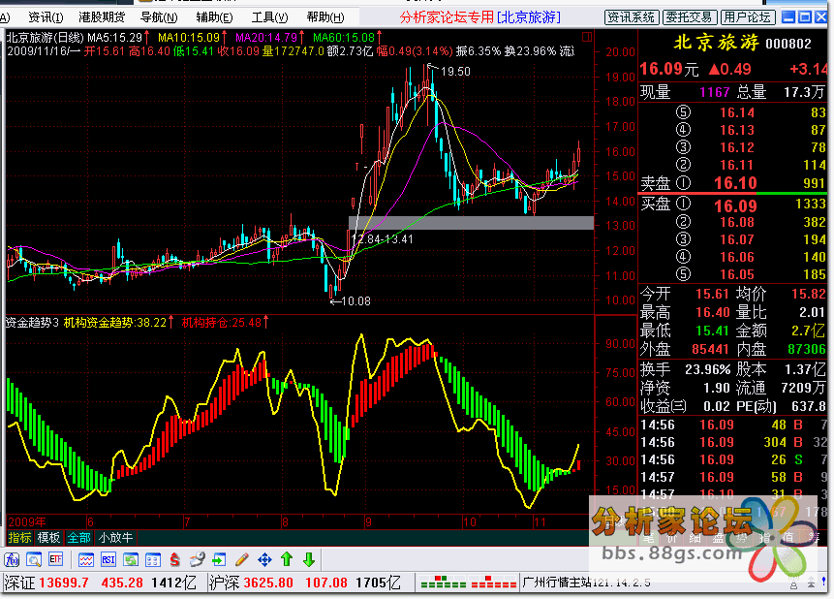Click the 用户论坛 button
The height and width of the screenshot is (599, 834).
click(x=747, y=17)
